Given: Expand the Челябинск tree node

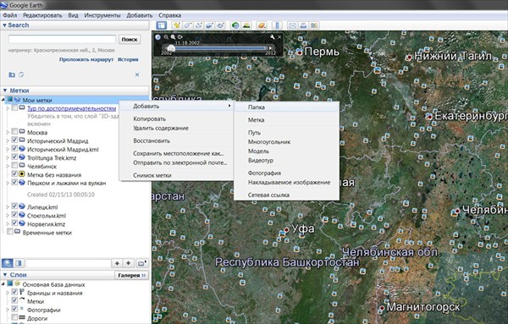Looking at the screenshot, I should pos(8,166).
